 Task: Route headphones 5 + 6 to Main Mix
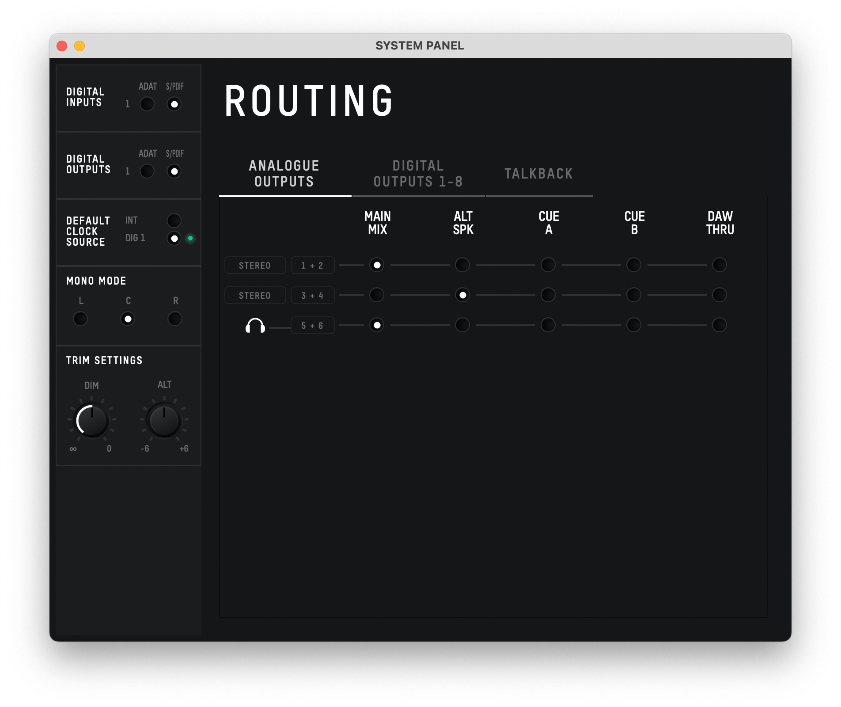coord(377,325)
